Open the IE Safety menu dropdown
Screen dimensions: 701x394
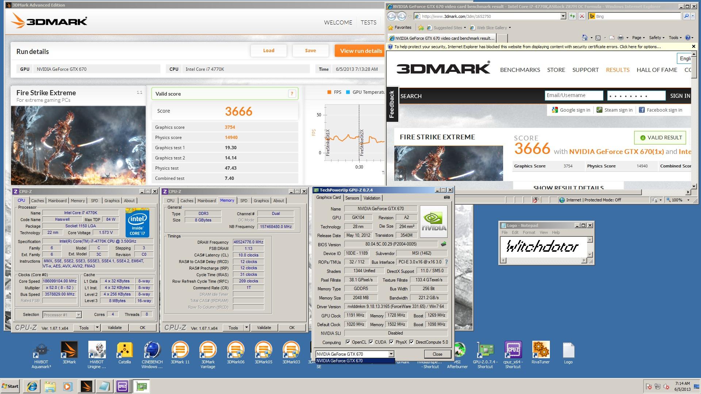point(656,38)
